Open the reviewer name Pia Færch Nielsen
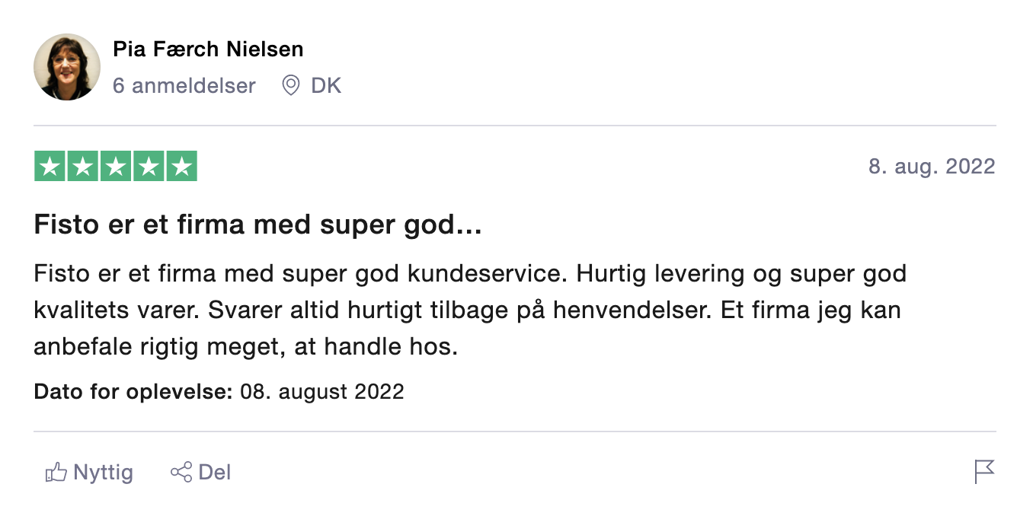This screenshot has height=519, width=1033. [208, 49]
